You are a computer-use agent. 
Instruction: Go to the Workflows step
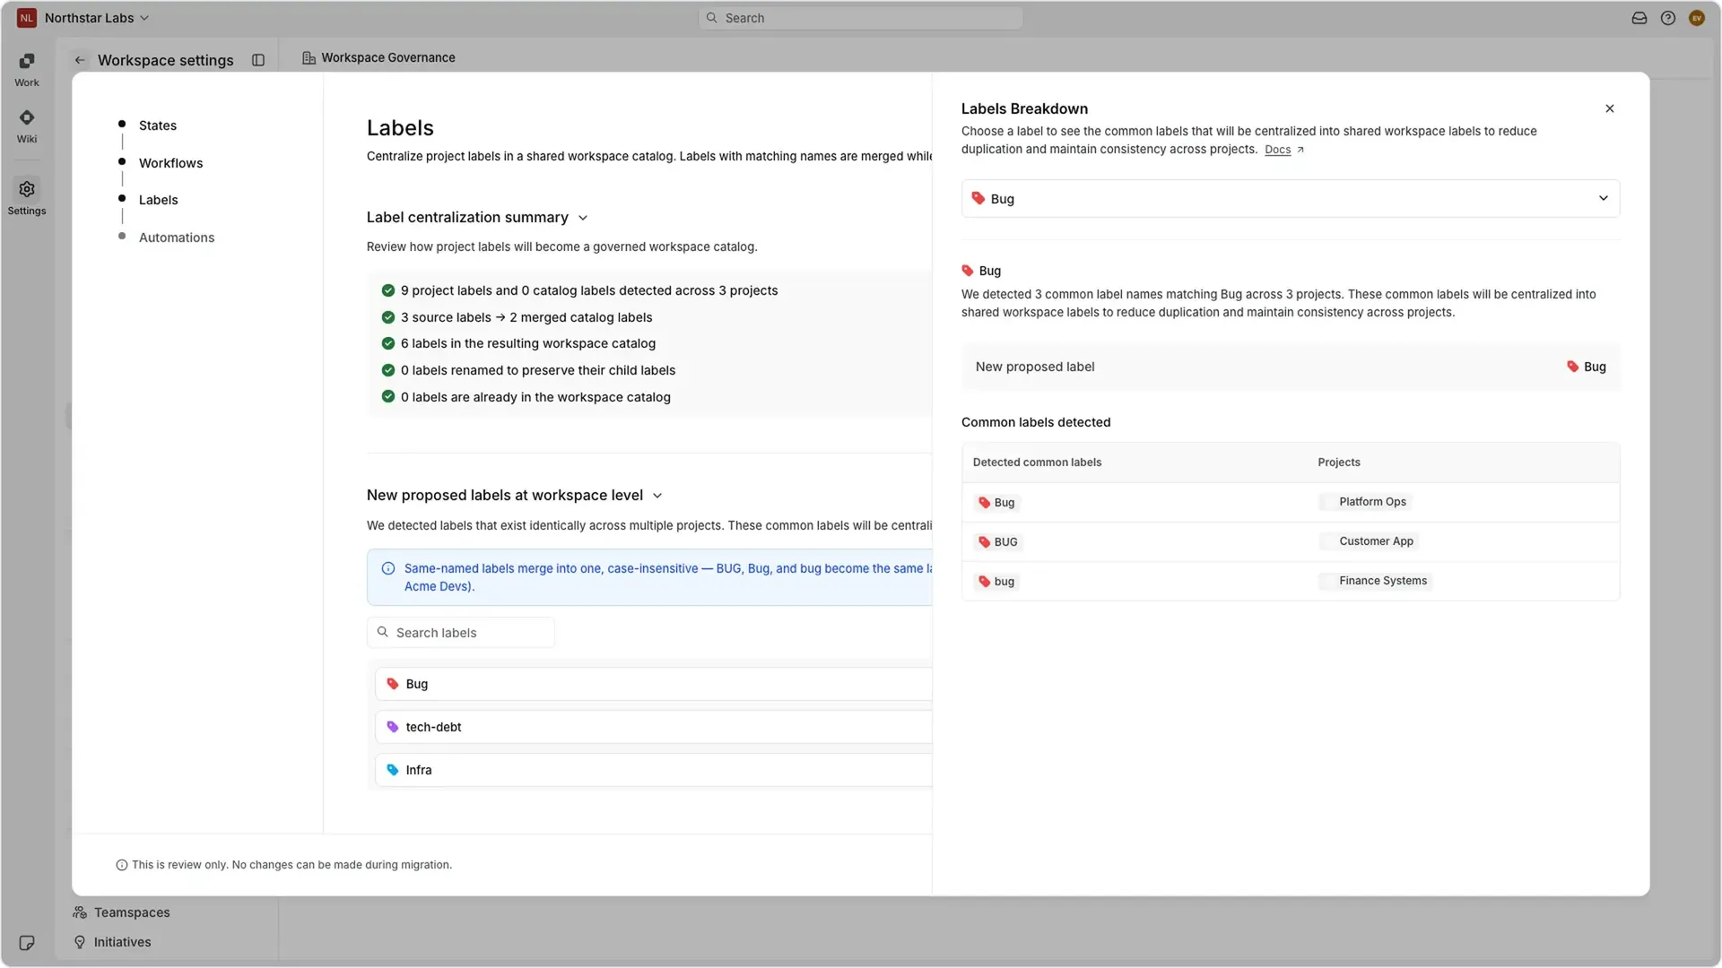[x=170, y=163]
